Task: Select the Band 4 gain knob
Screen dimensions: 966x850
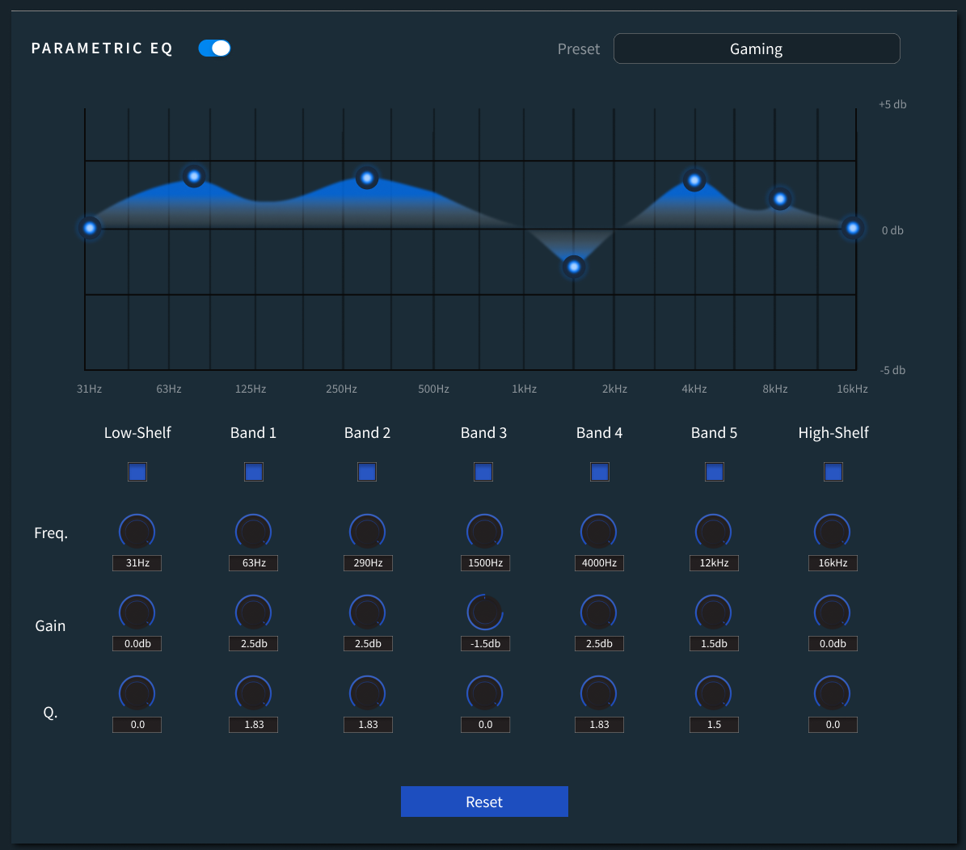Action: coord(598,613)
